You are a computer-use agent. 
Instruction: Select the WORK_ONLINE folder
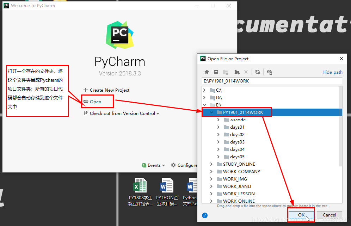click(239, 201)
